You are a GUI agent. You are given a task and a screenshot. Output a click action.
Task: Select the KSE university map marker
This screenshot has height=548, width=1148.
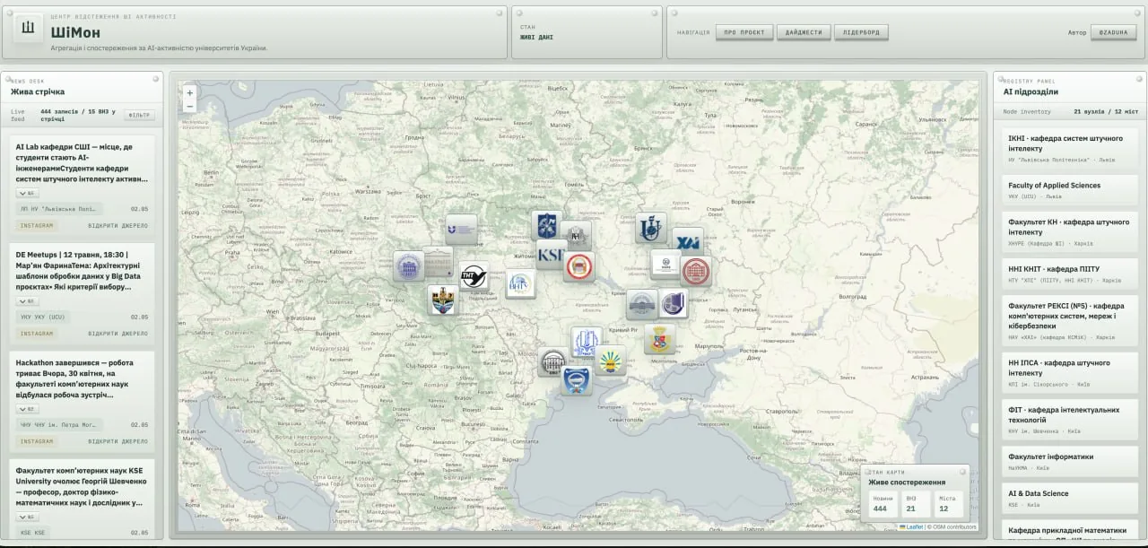551,254
